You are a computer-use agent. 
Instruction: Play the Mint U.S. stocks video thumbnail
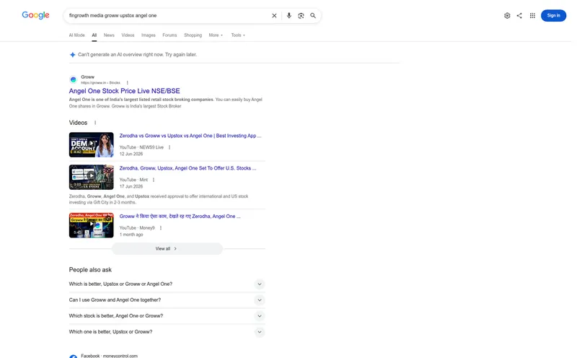click(92, 177)
